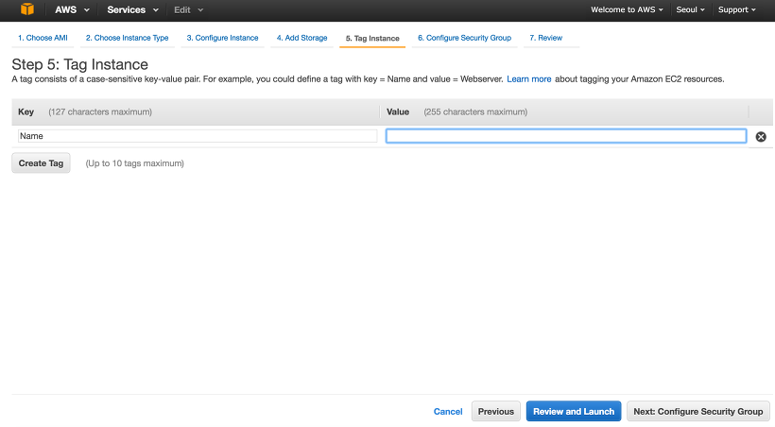Click the Step 5: Tag Instance heading

pyautogui.click(x=79, y=64)
